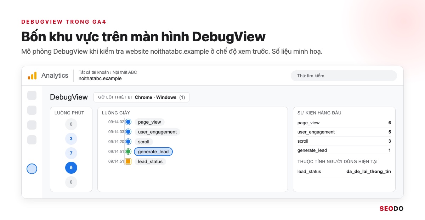Click the value 'da_de_lai_thong_tin'
425x220 pixels.
(x=369, y=172)
